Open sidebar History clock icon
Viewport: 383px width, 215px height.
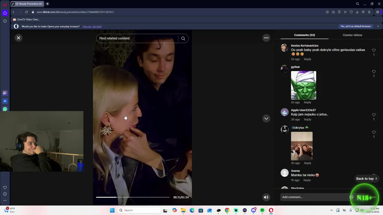pos(5,194)
